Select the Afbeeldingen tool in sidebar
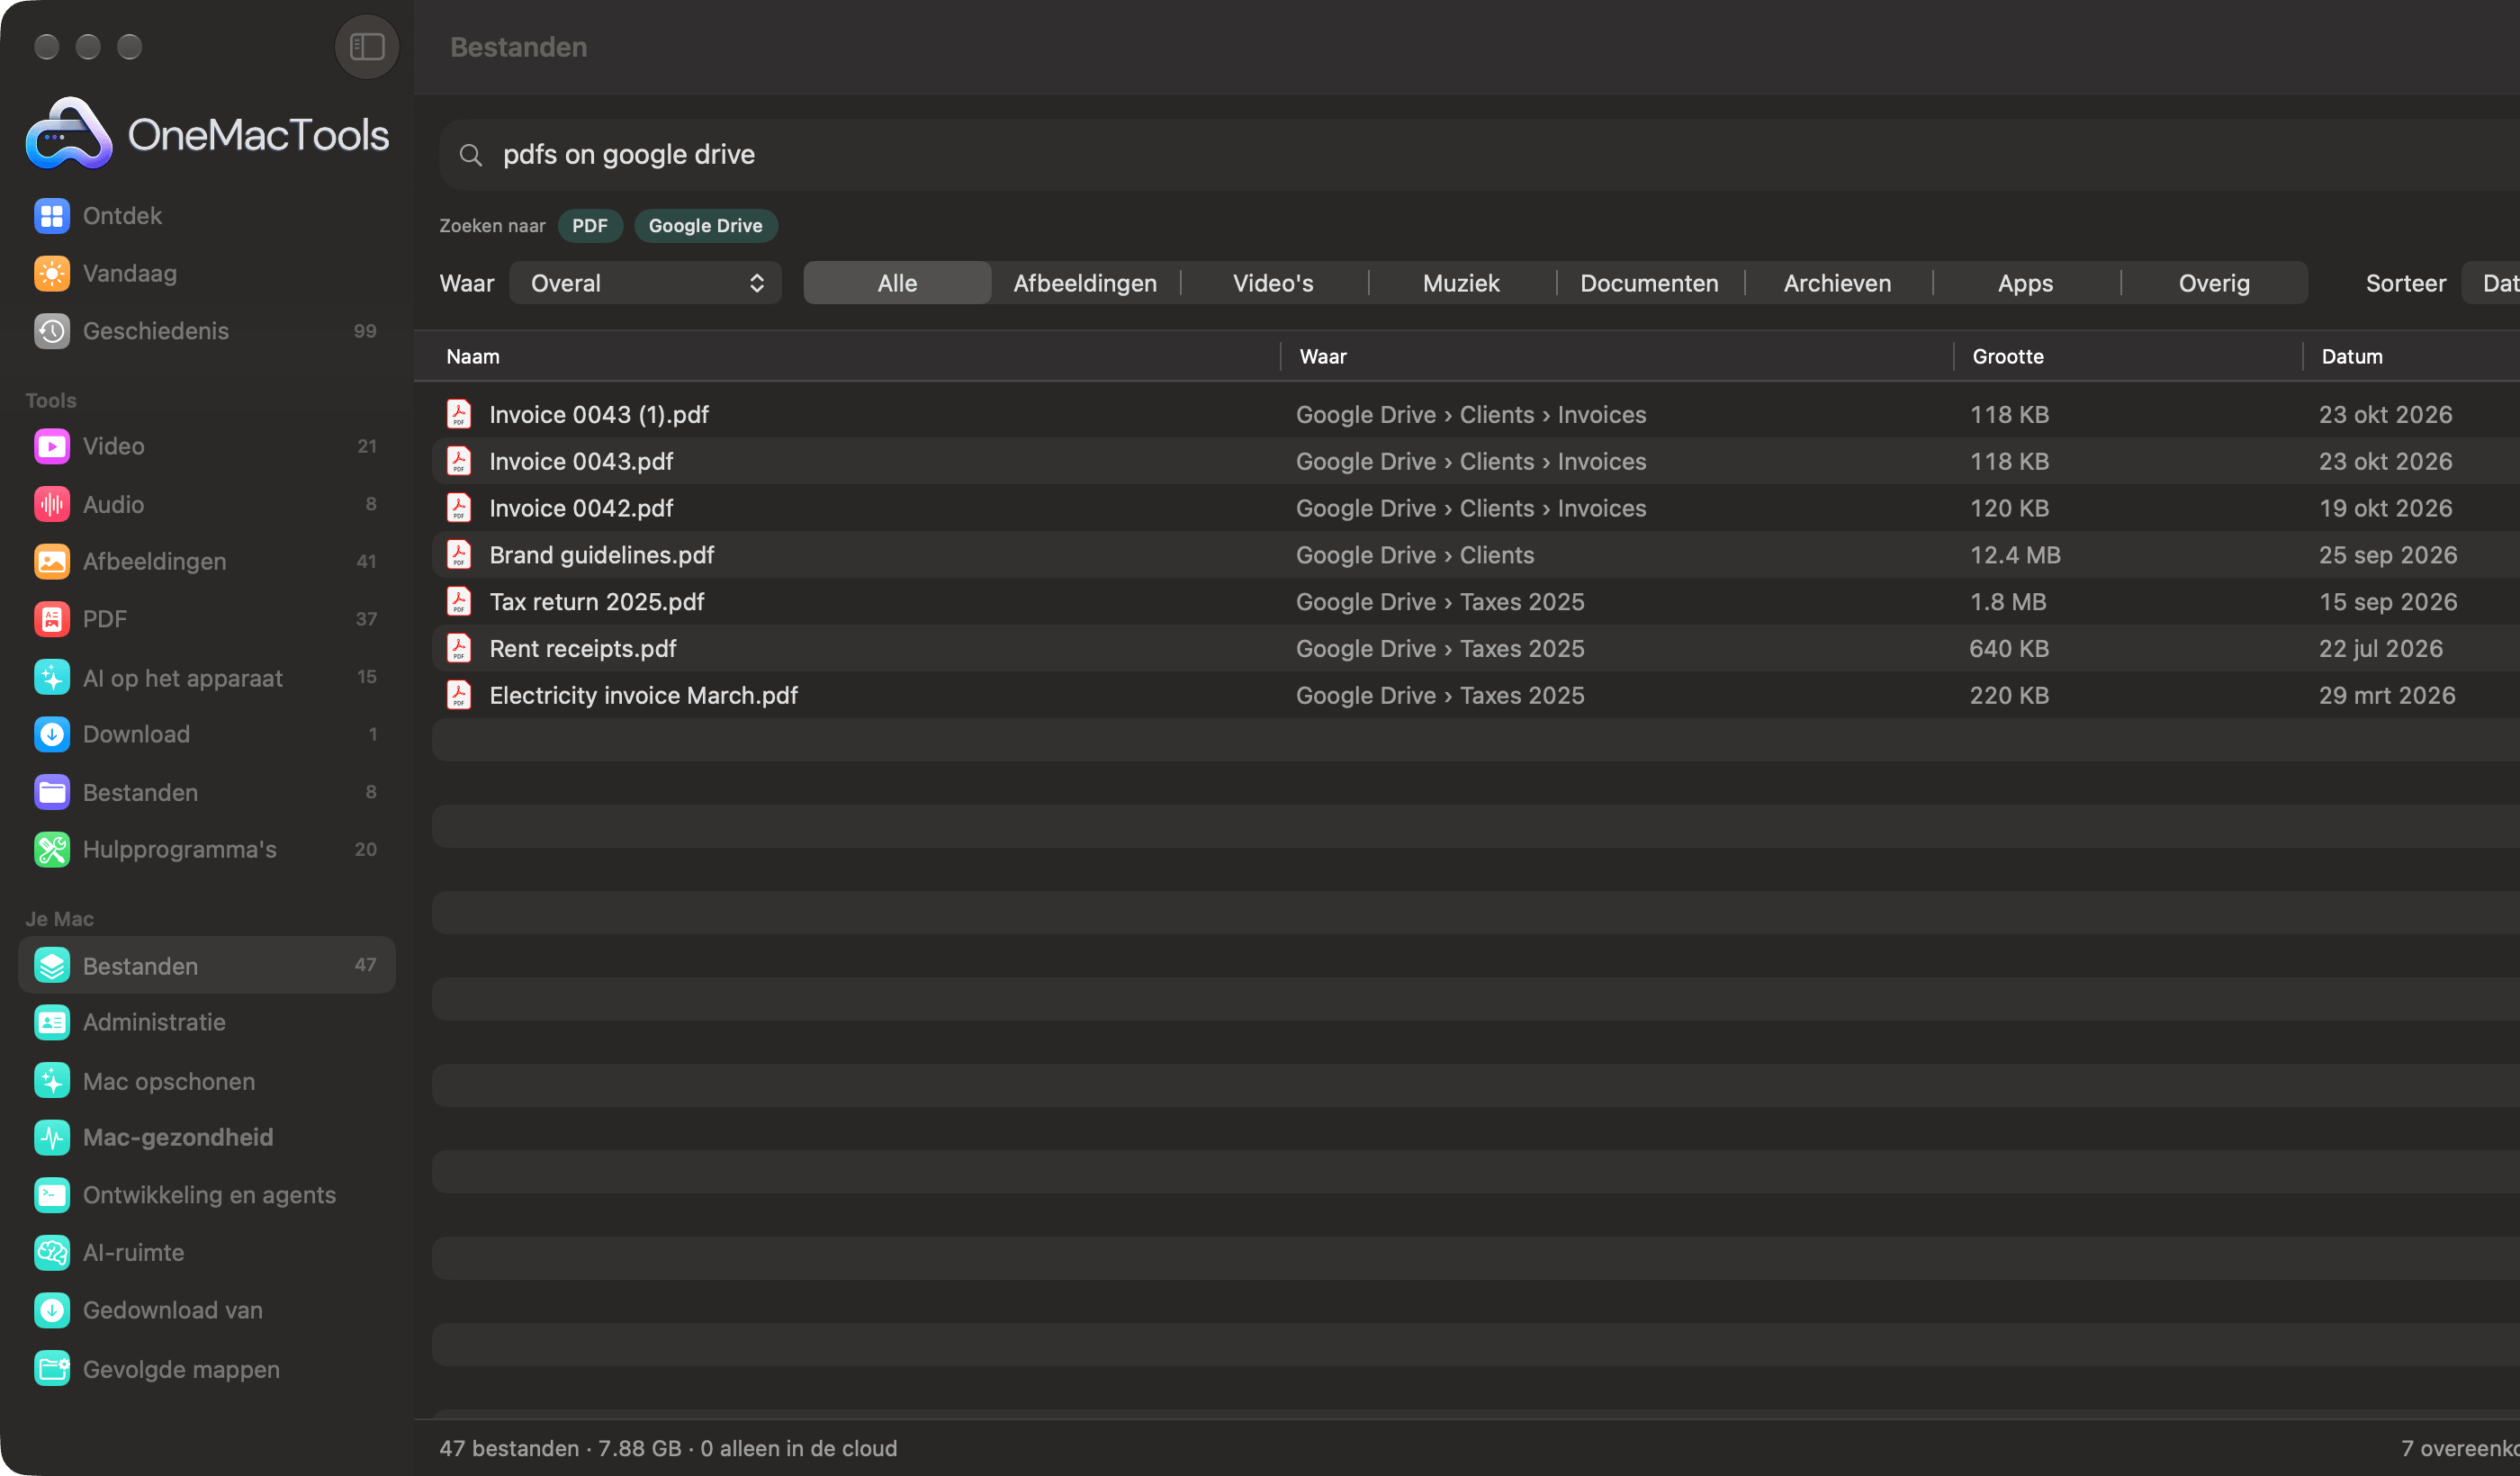The image size is (2520, 1476). pyautogui.click(x=206, y=561)
